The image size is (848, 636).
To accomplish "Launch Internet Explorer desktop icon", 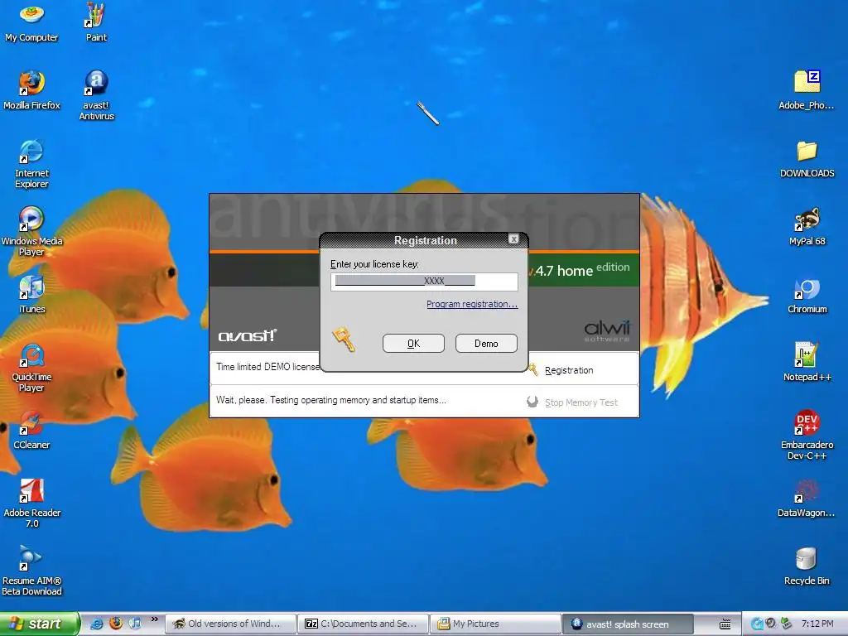I will pos(31,163).
